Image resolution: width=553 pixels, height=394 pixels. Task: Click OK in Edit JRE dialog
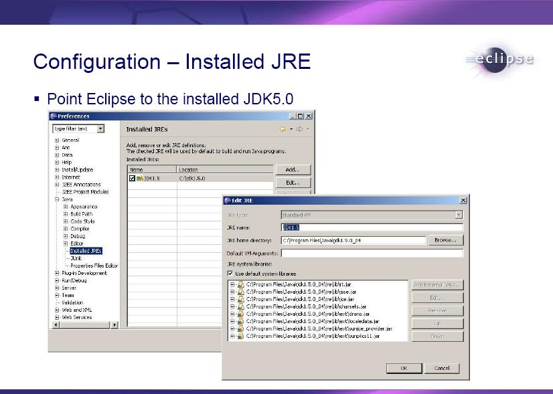[x=404, y=369]
